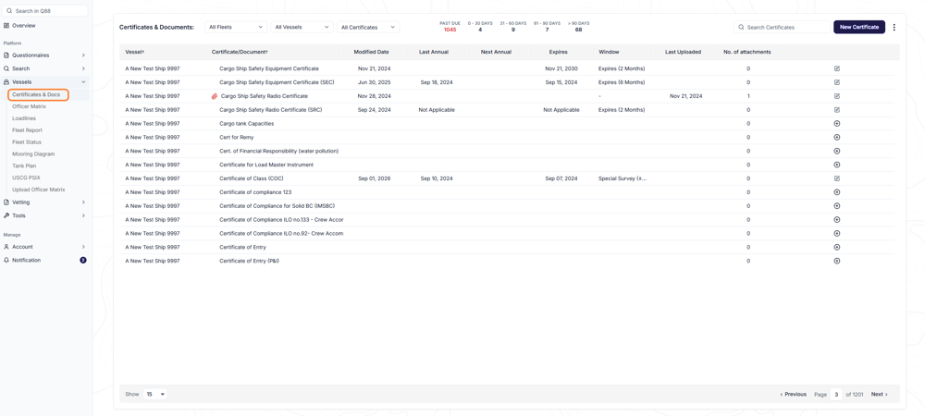The width and height of the screenshot is (925, 416).
Task: Open Tank Plan page
Action: pyautogui.click(x=24, y=165)
